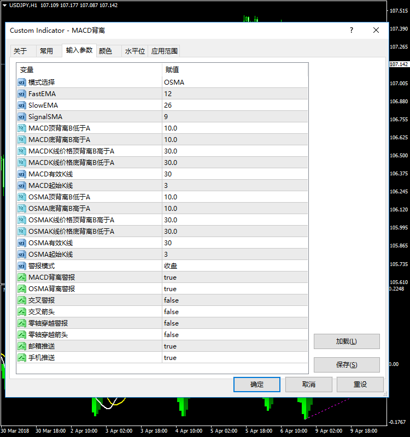The image size is (410, 437).
Task: Open the 水平位 tab
Action: tap(134, 51)
